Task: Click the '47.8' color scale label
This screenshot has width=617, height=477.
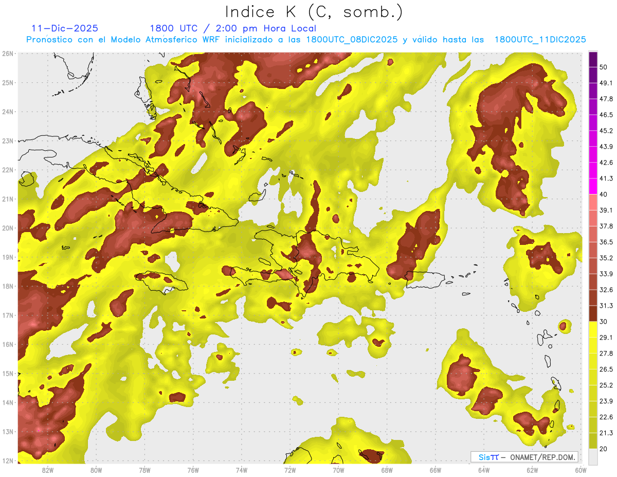Action: click(x=606, y=99)
